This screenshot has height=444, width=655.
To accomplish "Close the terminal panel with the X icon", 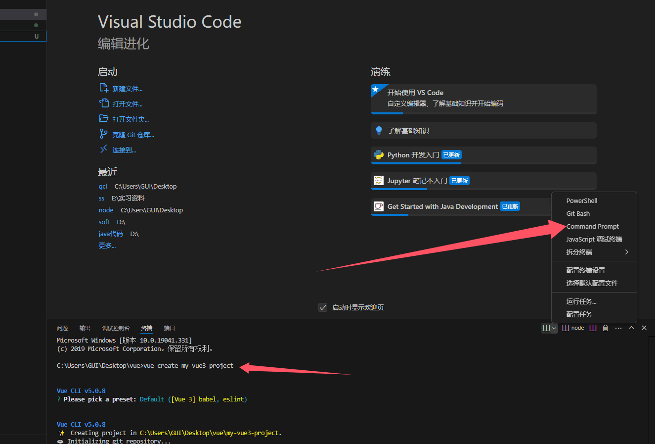I will (644, 328).
